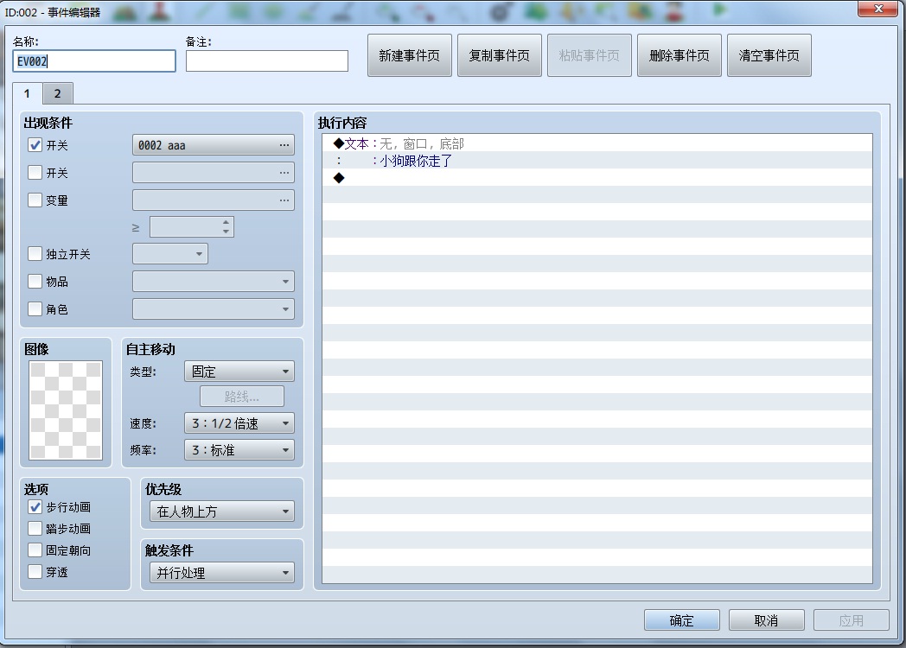The width and height of the screenshot is (906, 648).
Task: Switch to event page tab 2
Action: coord(58,93)
